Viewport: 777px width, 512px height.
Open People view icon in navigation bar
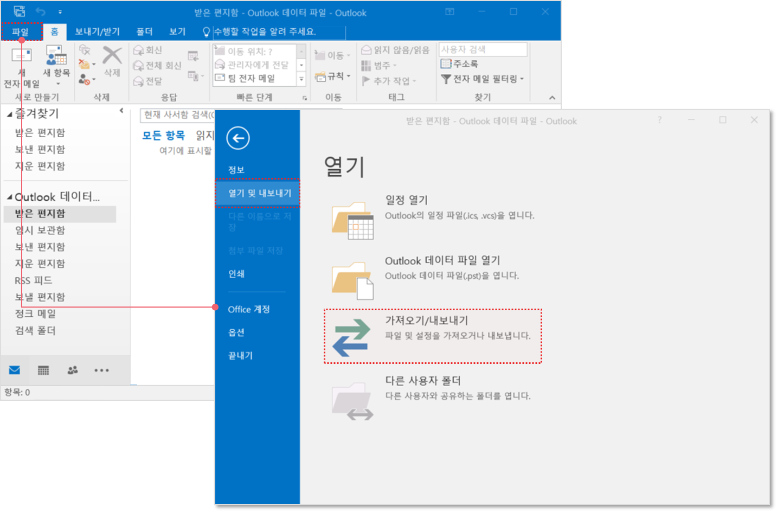pos(72,370)
